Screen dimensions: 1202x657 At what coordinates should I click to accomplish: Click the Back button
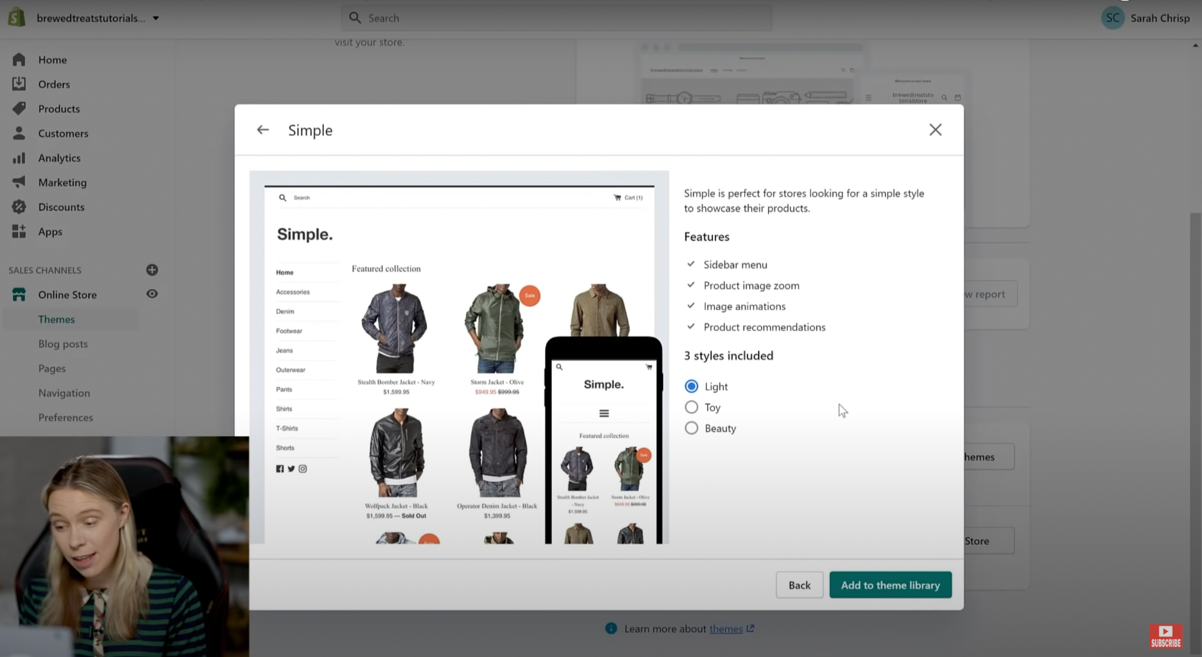click(x=800, y=585)
